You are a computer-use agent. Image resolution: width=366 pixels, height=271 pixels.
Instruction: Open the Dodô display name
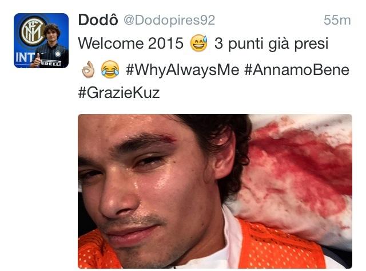pos(98,20)
